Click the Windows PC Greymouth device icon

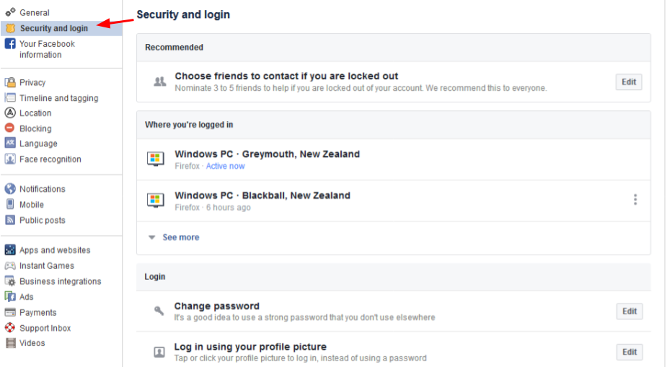(155, 159)
